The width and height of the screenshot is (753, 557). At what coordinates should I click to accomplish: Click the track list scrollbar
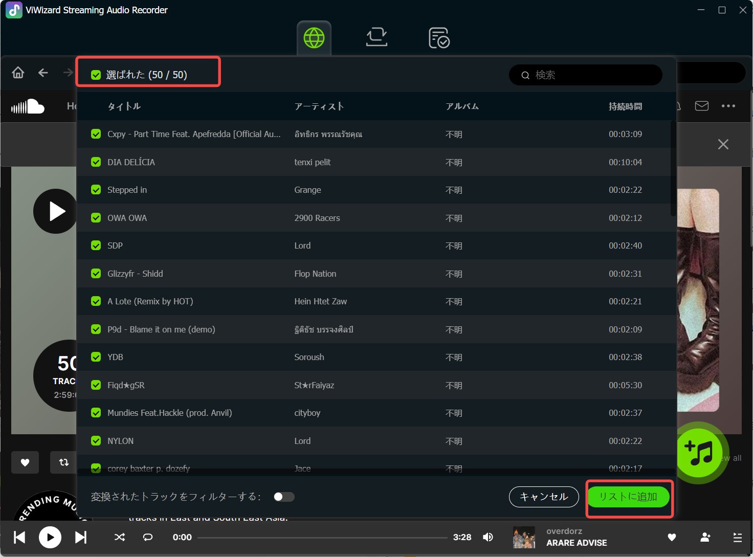pyautogui.click(x=673, y=169)
